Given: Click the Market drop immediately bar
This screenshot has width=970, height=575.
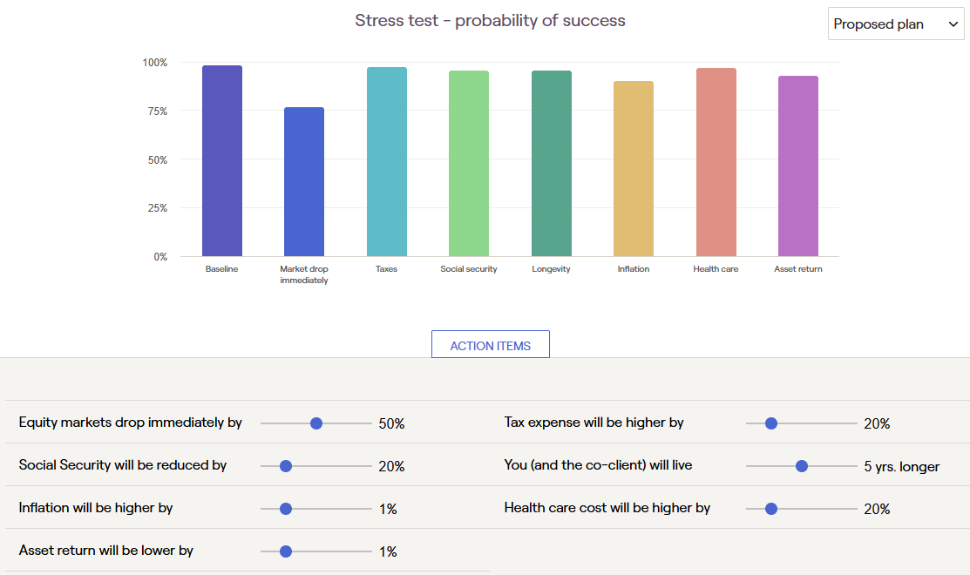Looking at the screenshot, I should 303,182.
